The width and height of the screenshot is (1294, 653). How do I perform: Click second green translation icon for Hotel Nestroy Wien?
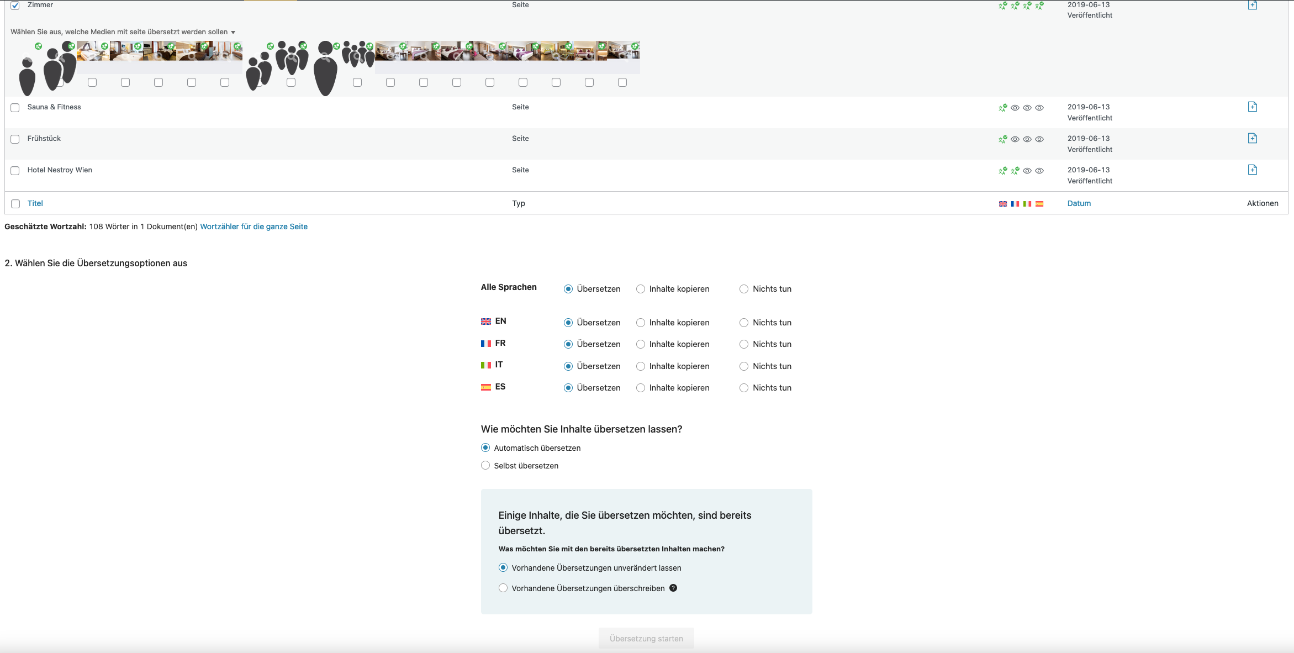1015,171
